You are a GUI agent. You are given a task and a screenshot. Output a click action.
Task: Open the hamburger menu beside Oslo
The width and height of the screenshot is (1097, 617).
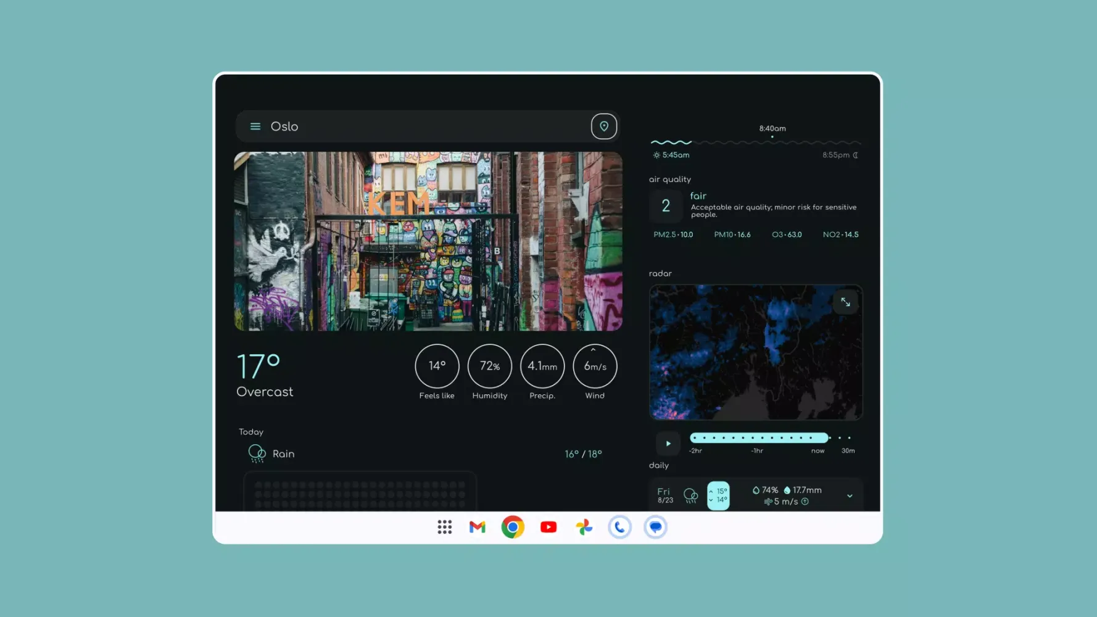255,126
